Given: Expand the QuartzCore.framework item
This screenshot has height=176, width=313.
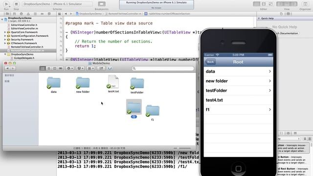Looking at the screenshot, I should click(x=5, y=32).
